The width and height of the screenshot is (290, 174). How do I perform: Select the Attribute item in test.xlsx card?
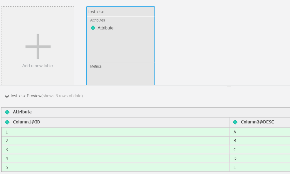[105, 28]
